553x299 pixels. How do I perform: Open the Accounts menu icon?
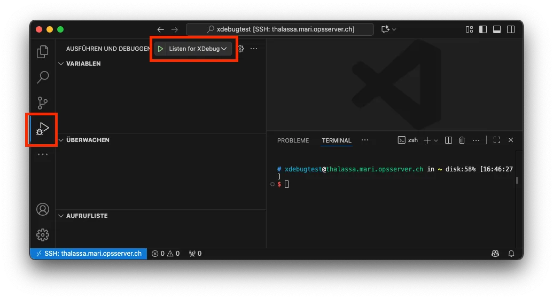click(x=43, y=209)
